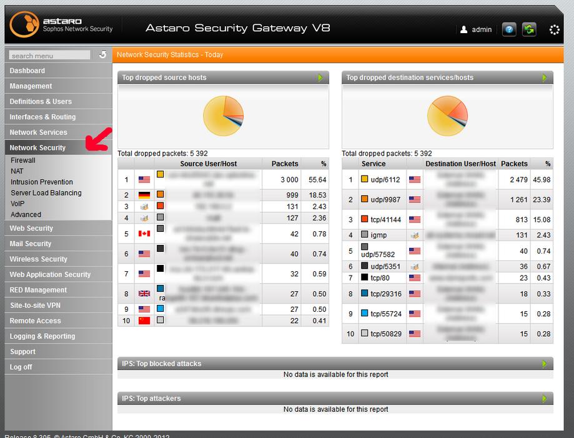Open NAT submenu item
The height and width of the screenshot is (438, 574).
[x=17, y=171]
